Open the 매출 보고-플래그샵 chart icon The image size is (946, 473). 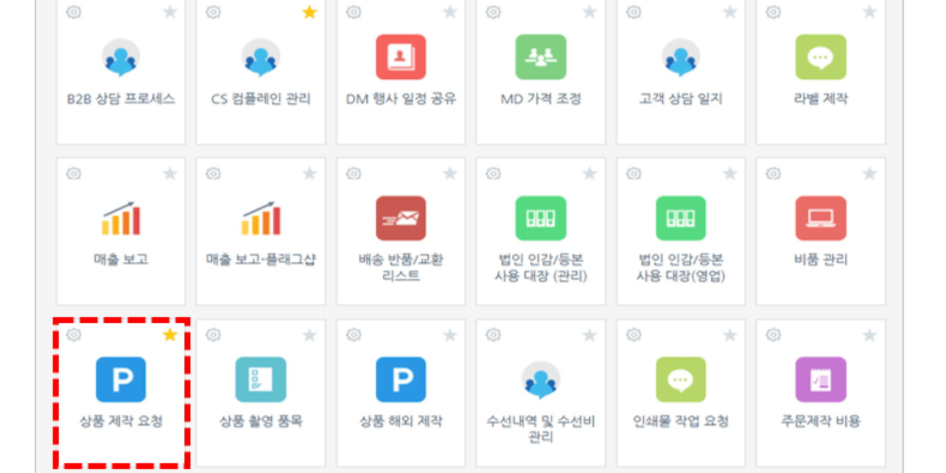click(261, 218)
